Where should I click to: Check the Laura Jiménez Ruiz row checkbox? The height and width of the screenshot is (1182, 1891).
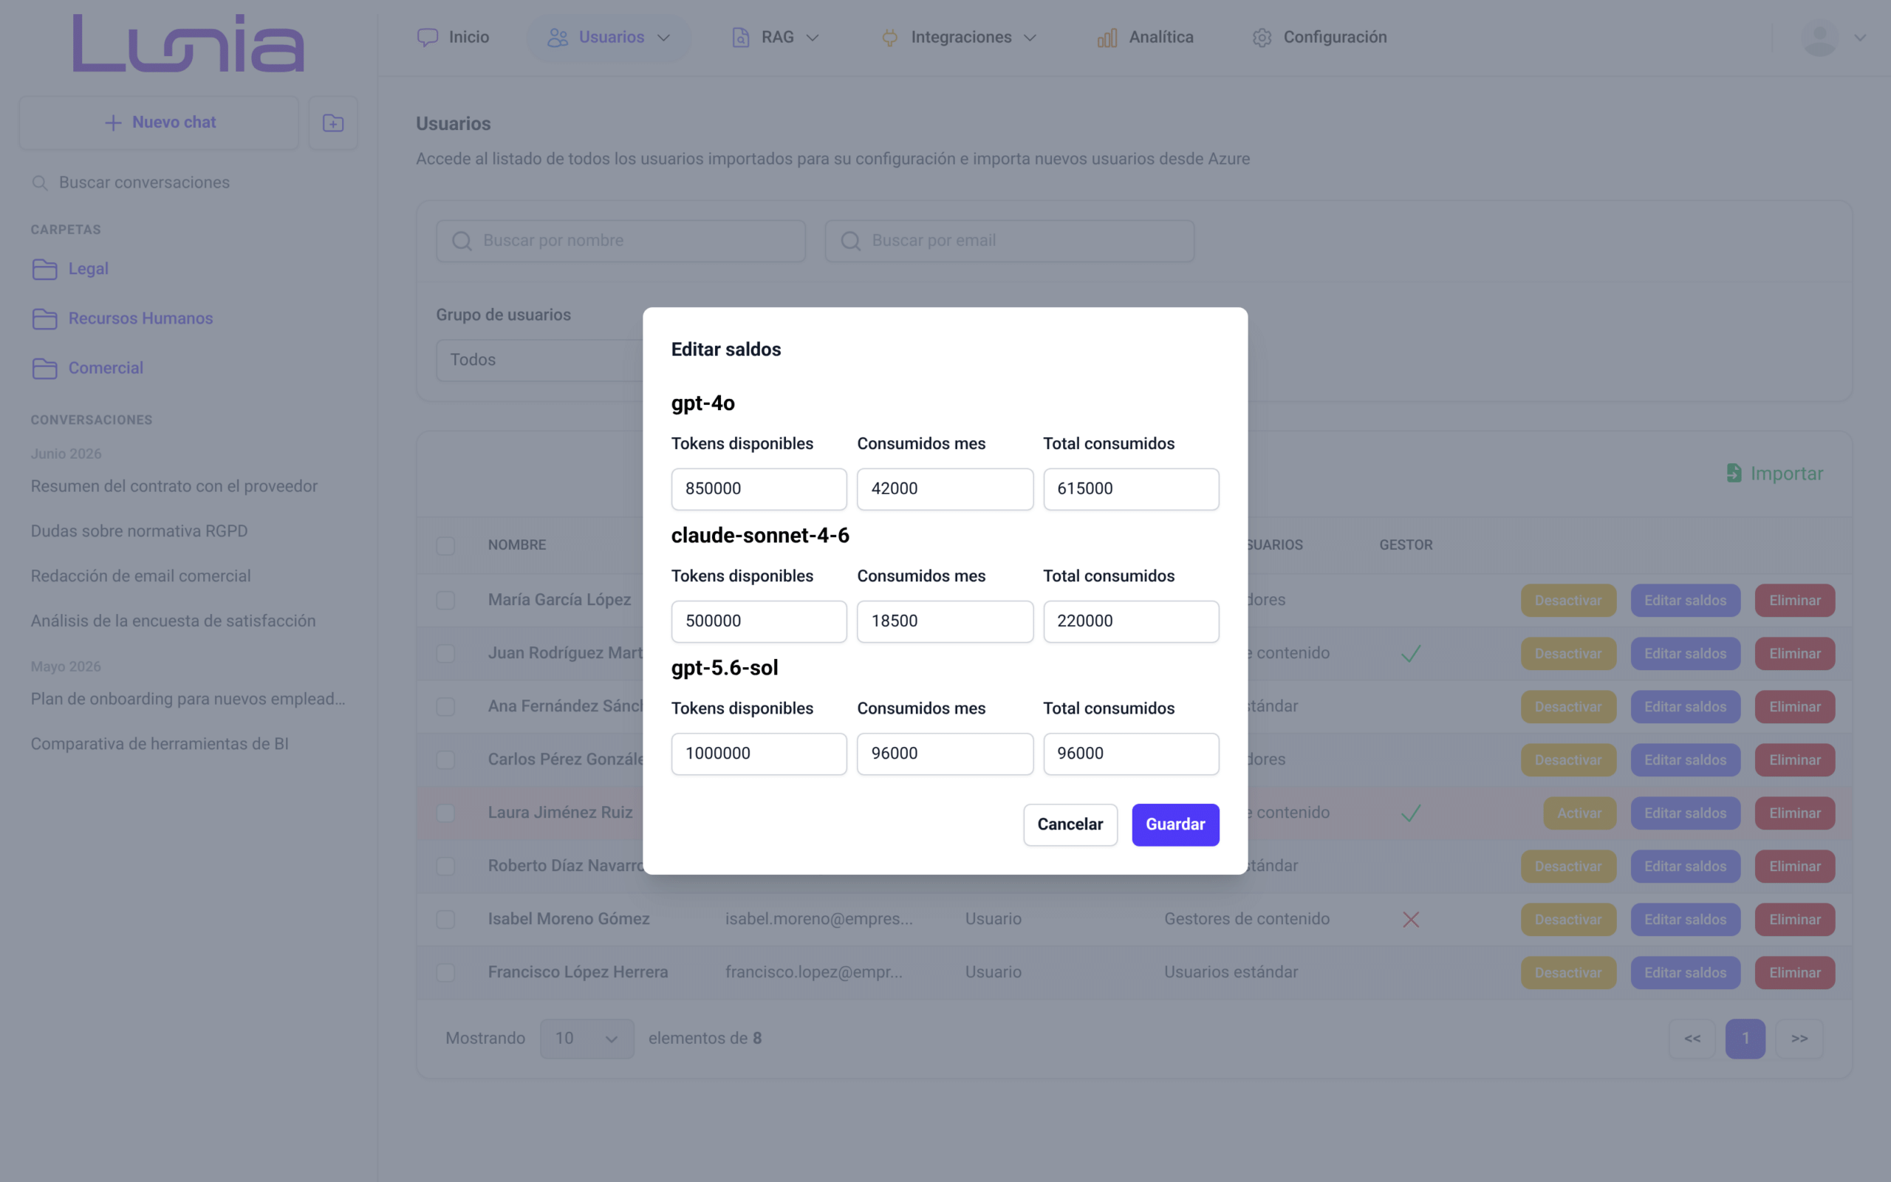tap(445, 813)
